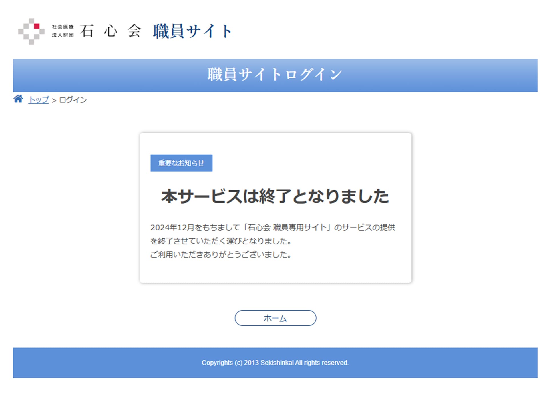The width and height of the screenshot is (549, 406).
Task: Open the トップ breadcrumb link
Action: click(39, 100)
